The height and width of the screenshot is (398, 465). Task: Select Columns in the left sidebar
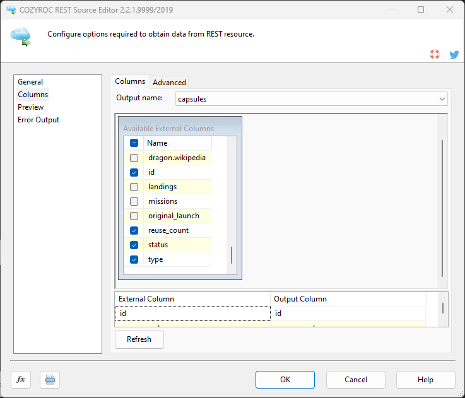point(33,95)
